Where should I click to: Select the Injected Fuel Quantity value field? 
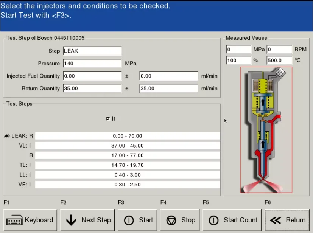tap(92, 76)
